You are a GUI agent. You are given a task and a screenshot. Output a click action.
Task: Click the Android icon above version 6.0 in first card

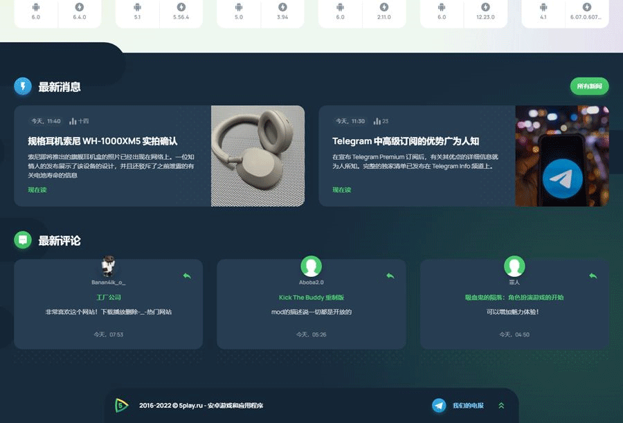pyautogui.click(x=36, y=7)
